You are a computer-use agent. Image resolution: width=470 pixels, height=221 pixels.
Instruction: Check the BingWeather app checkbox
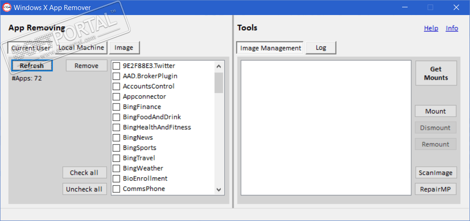click(x=116, y=169)
